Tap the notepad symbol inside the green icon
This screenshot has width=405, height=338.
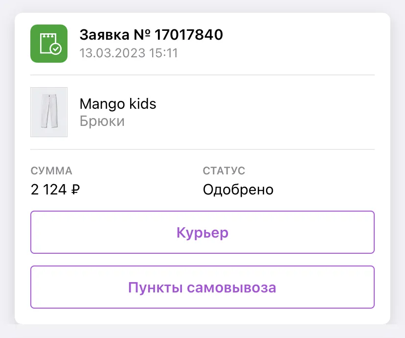[x=48, y=43]
